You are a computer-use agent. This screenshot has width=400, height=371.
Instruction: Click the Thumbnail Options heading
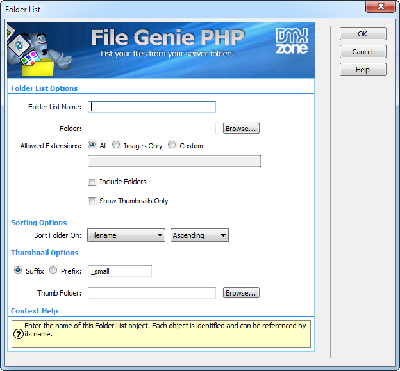(45, 253)
